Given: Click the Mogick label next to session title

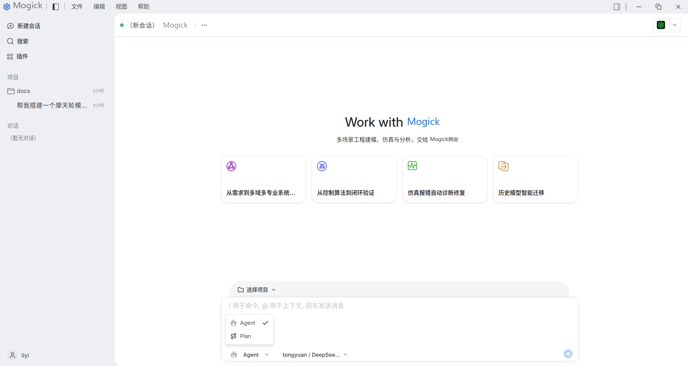Looking at the screenshot, I should pyautogui.click(x=175, y=25).
